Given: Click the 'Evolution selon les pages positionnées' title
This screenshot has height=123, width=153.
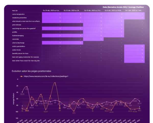Looking at the screenshot, I should click(31, 71).
